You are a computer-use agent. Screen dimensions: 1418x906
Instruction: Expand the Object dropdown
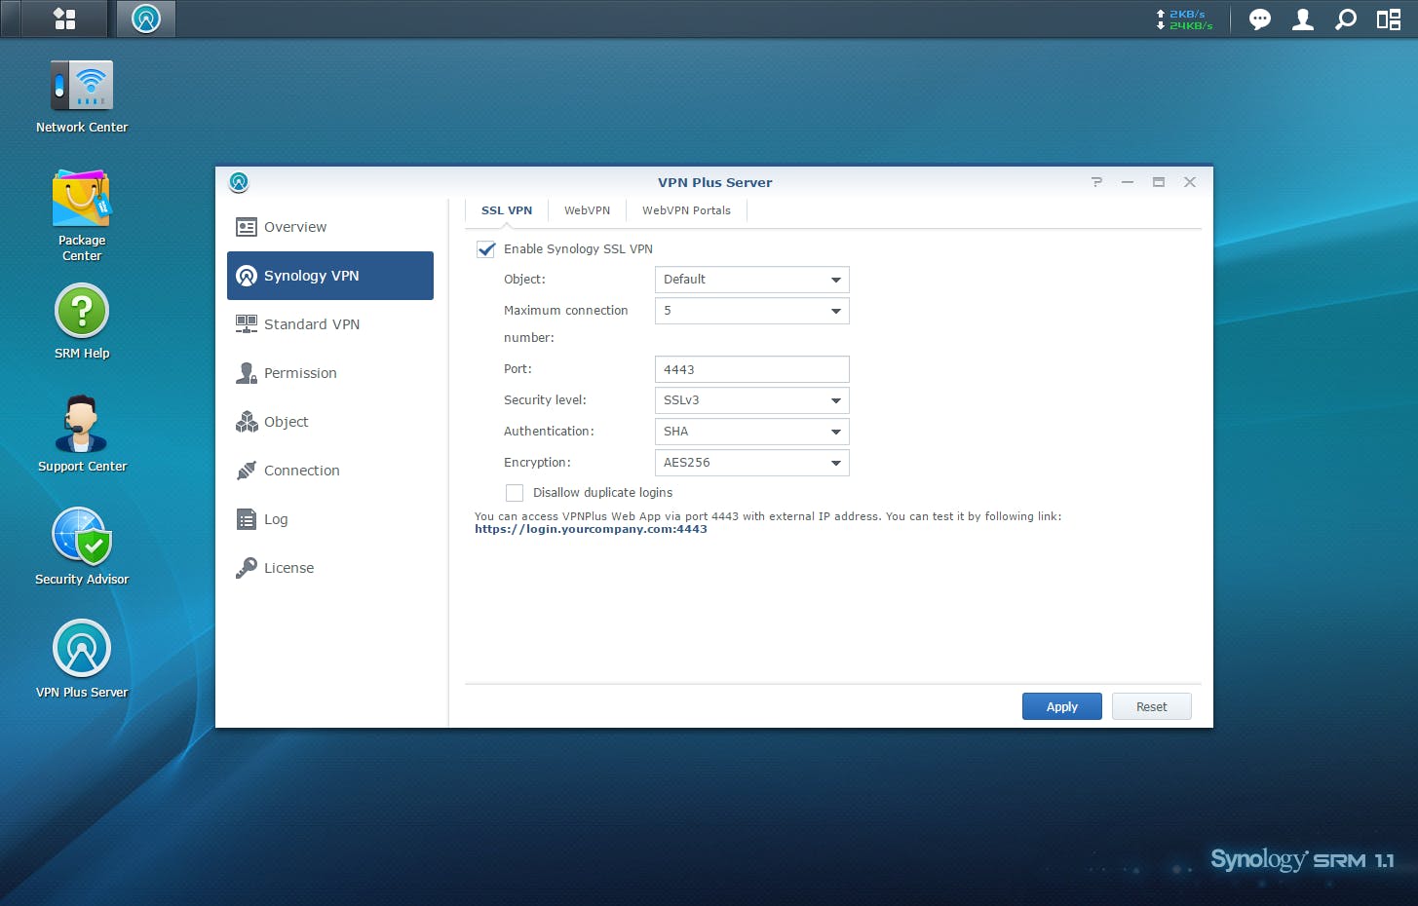click(751, 280)
